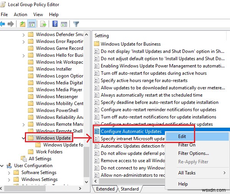
Task: Switch to the Standard tab
Action: pos(130,189)
